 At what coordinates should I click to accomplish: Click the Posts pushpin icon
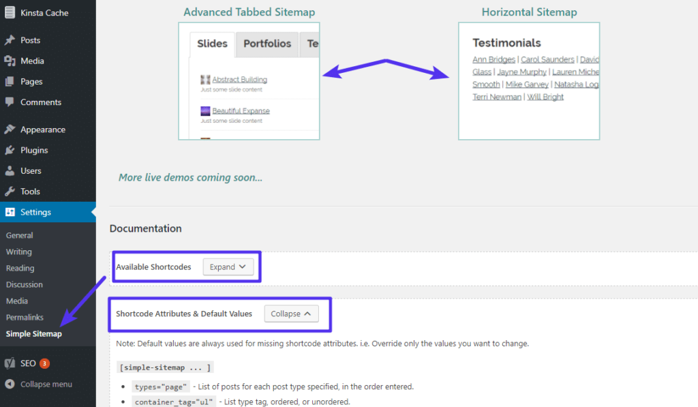click(x=10, y=40)
